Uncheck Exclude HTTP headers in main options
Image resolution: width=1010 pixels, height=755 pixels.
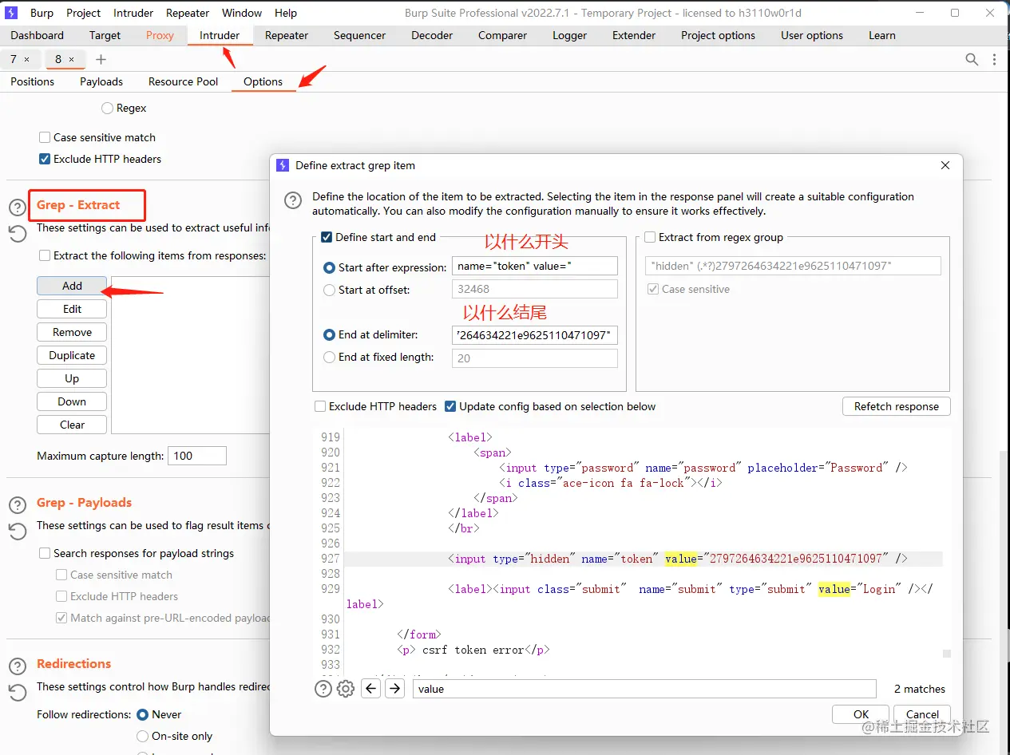[46, 159]
